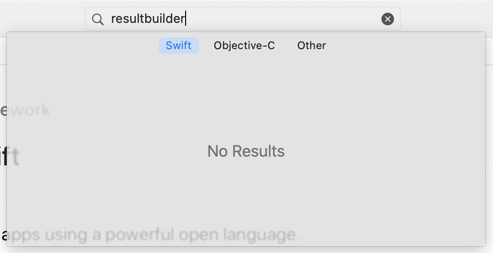This screenshot has width=493, height=253.
Task: Click the popup area left of the Swift filter
Action: (x=83, y=46)
